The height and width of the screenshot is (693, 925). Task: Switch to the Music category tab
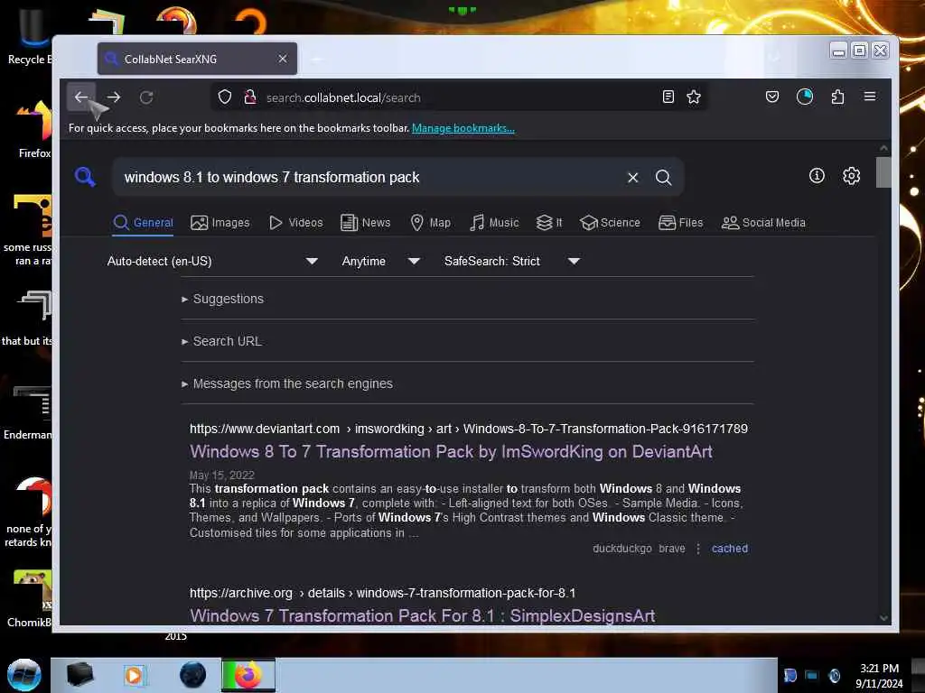[x=494, y=223]
